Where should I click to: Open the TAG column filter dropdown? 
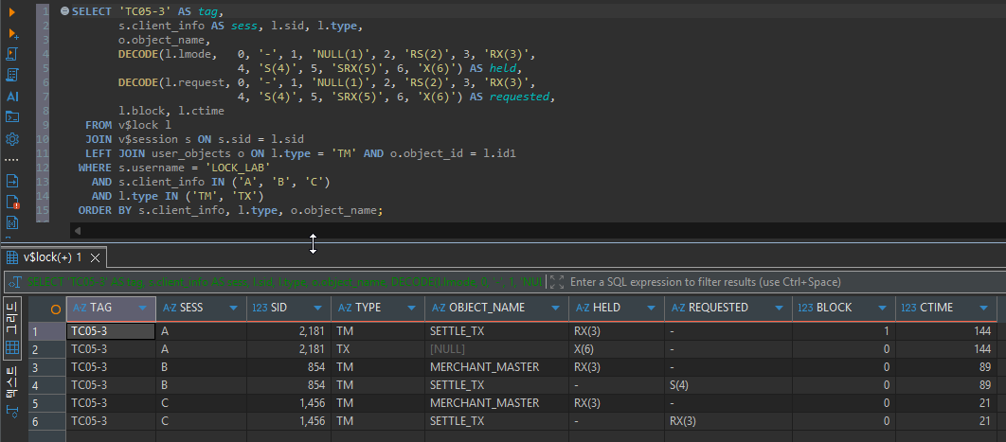[x=142, y=309]
